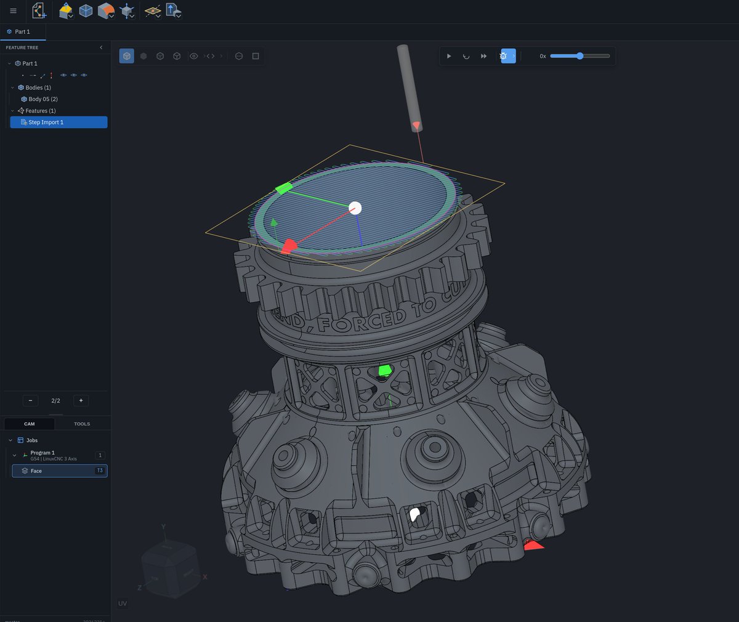Switch to the Part 1 document tab
Image resolution: width=739 pixels, height=622 pixels.
point(23,31)
